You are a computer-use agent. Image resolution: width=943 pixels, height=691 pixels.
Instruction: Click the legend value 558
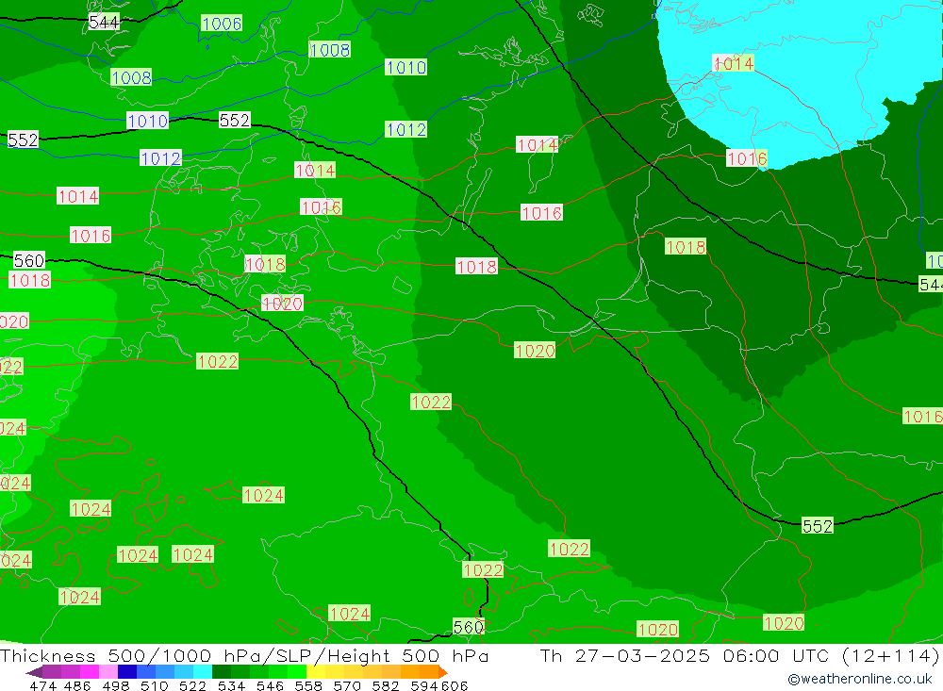pyautogui.click(x=307, y=685)
